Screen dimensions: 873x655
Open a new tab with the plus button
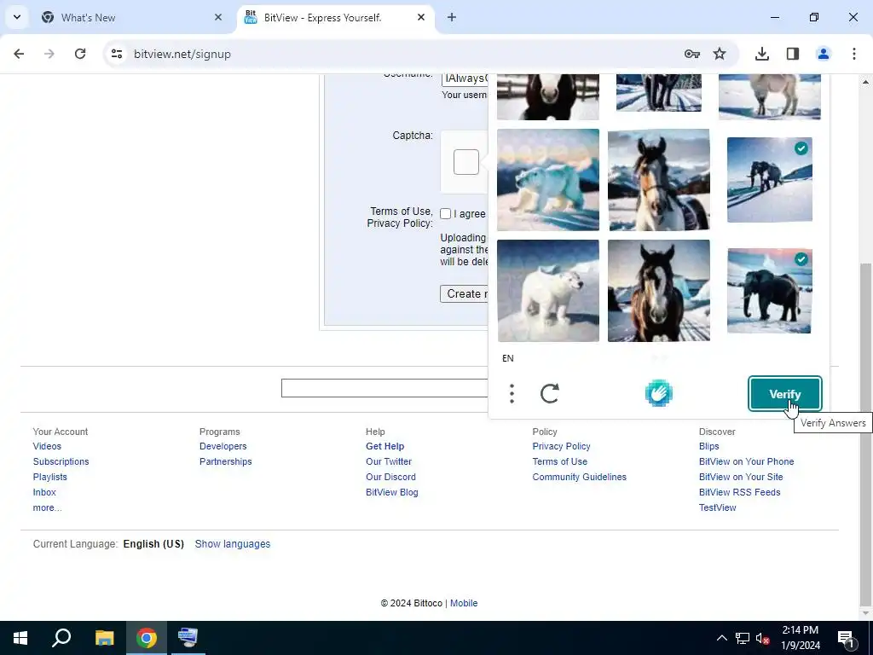[x=452, y=17]
